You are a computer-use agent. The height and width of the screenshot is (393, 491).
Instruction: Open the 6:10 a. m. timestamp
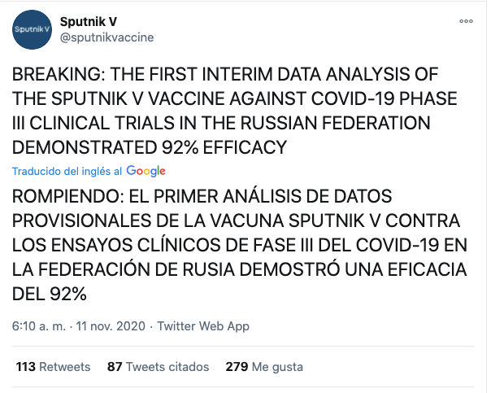[39, 326]
